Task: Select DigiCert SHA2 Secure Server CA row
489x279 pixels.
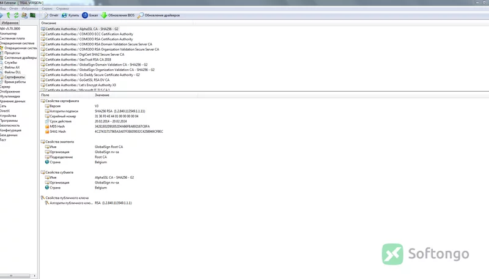Action: [x=83, y=54]
